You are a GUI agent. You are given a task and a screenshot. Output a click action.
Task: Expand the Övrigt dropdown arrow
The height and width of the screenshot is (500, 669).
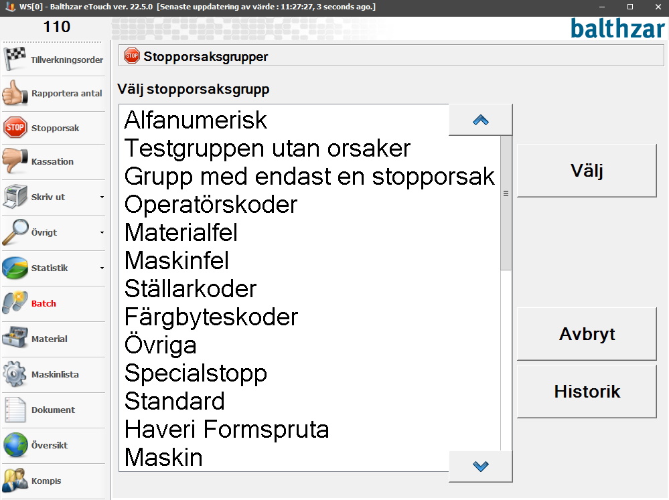(x=102, y=232)
